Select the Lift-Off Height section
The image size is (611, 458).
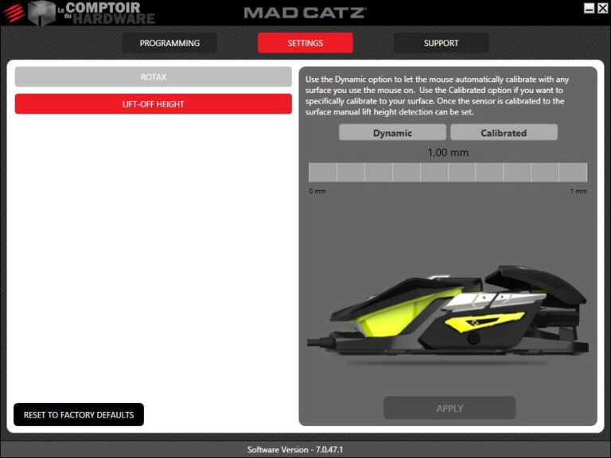point(154,104)
